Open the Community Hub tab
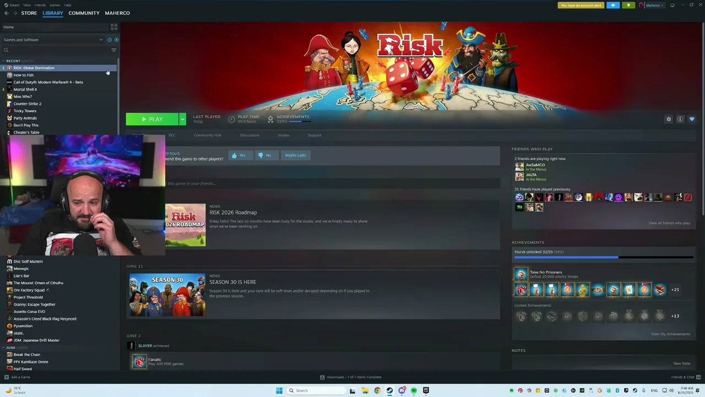Screen dimensions: 705x397 click(x=208, y=135)
